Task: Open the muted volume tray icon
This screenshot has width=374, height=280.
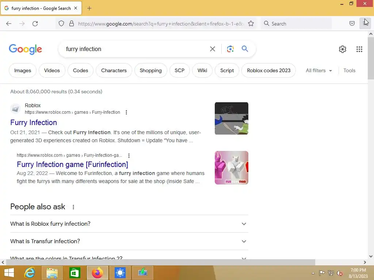Action: coord(339,273)
